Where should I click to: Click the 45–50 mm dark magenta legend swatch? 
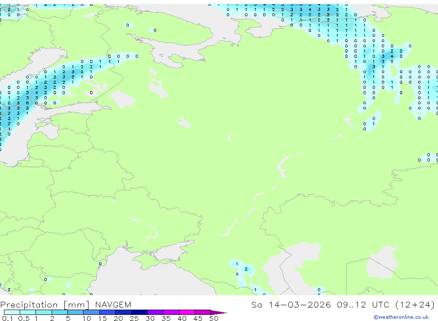(x=203, y=312)
